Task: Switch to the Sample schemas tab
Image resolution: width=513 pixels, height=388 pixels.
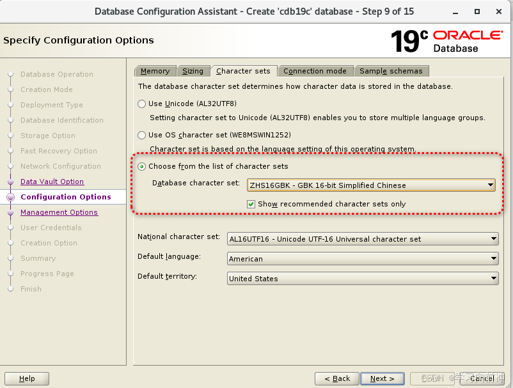Action: [391, 71]
